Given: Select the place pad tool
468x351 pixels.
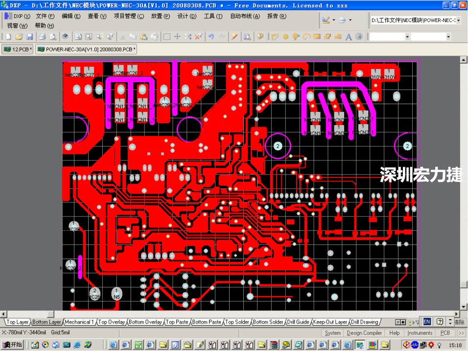Looking at the screenshot, I should [x=285, y=36].
